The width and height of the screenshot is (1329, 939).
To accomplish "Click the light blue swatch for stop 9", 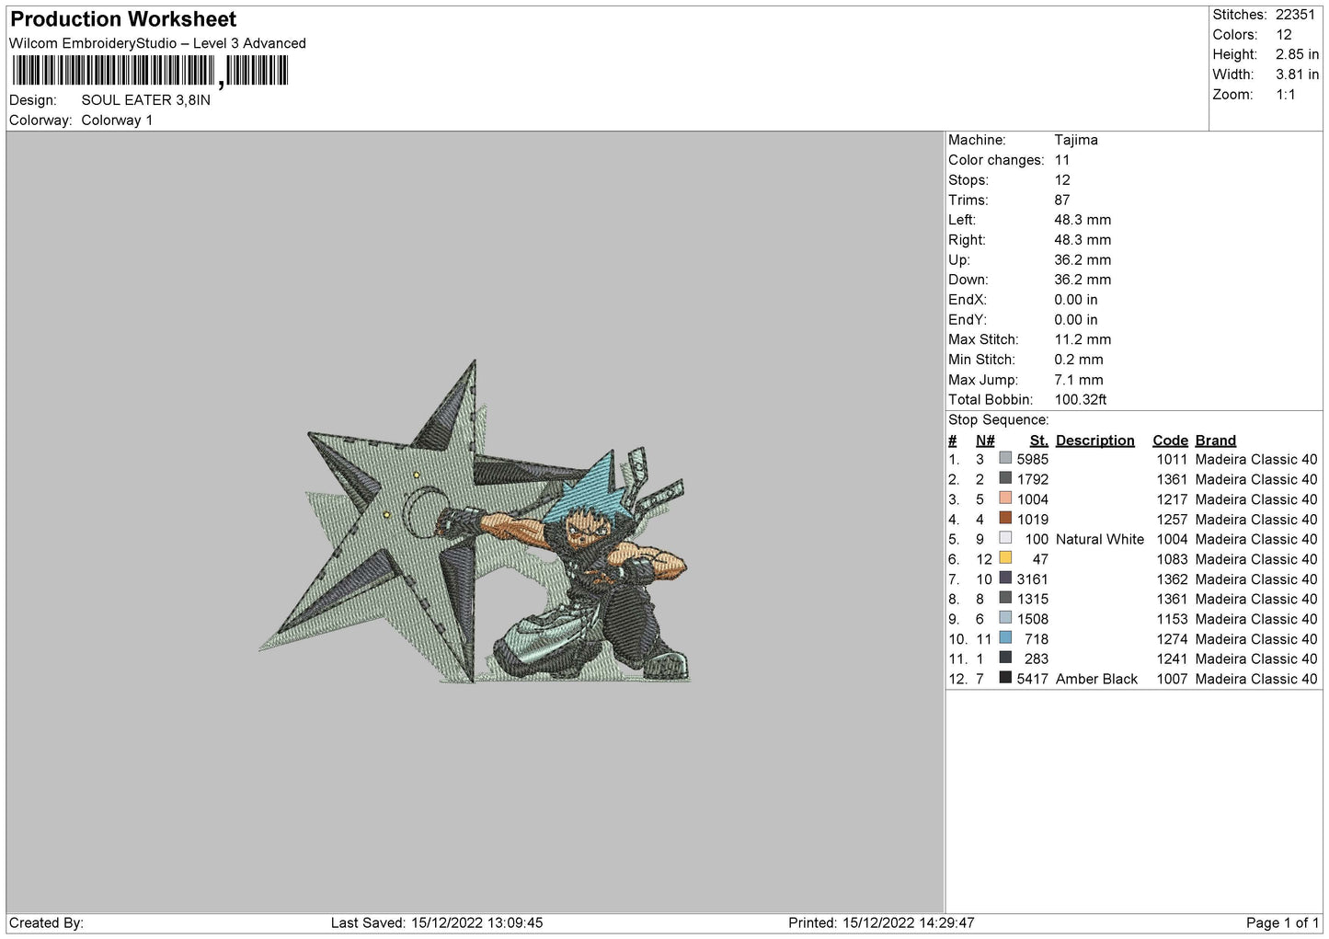I will [x=1005, y=618].
